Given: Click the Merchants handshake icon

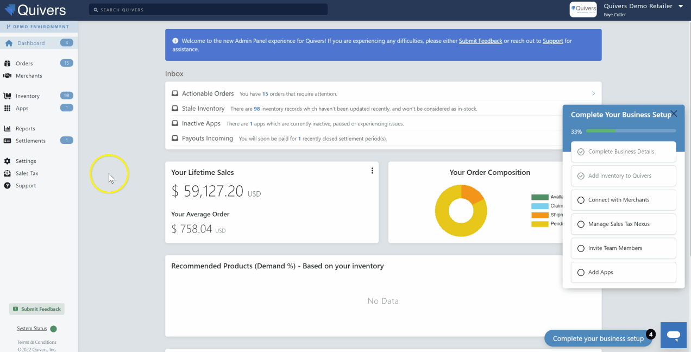Looking at the screenshot, I should (8, 76).
